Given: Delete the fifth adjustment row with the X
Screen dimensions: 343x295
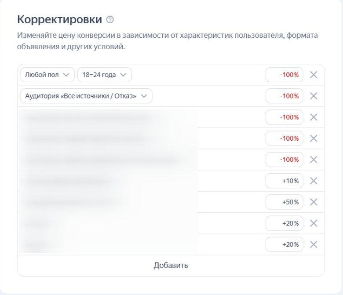Looking at the screenshot, I should point(314,160).
